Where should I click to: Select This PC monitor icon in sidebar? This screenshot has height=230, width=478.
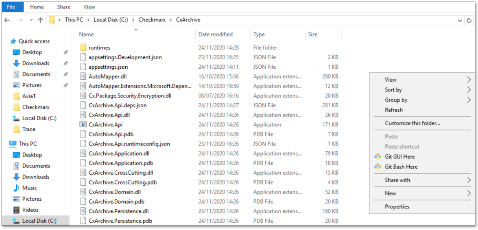13,144
